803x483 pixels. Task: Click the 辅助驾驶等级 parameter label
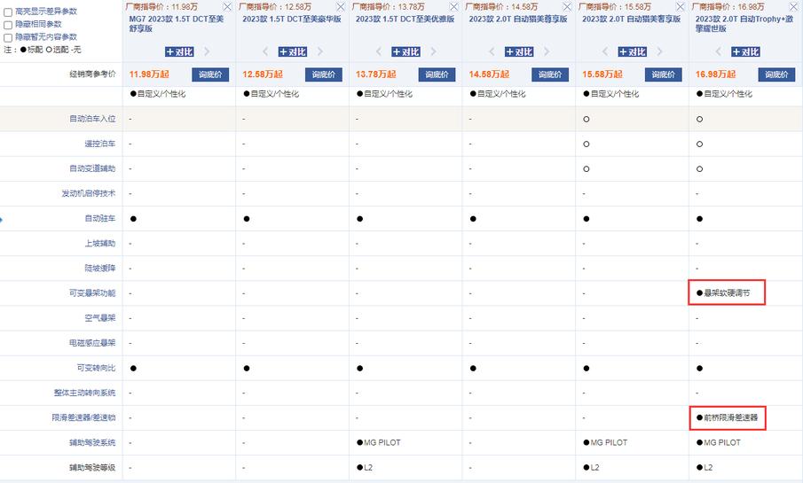[x=92, y=468]
